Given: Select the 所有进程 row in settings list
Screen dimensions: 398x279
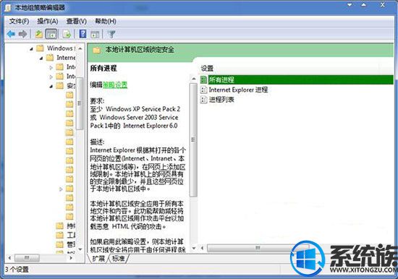Looking at the screenshot, I should pos(297,80).
